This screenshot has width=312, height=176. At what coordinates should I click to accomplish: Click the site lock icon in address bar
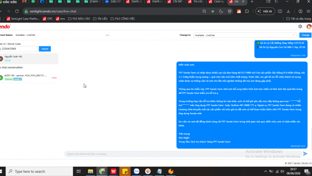coord(26,11)
